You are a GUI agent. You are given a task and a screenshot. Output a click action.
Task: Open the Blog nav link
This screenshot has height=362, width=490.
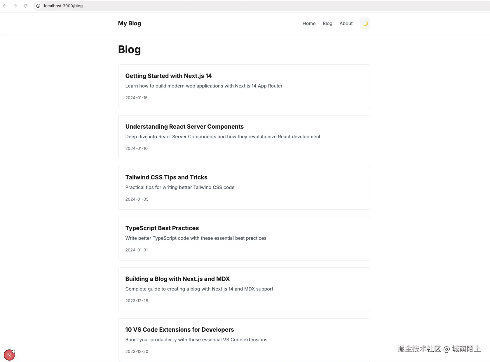point(327,24)
